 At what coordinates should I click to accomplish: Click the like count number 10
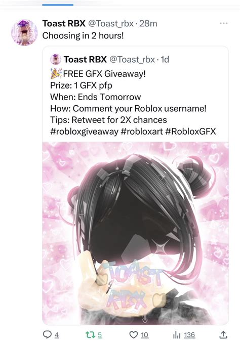[144, 335]
